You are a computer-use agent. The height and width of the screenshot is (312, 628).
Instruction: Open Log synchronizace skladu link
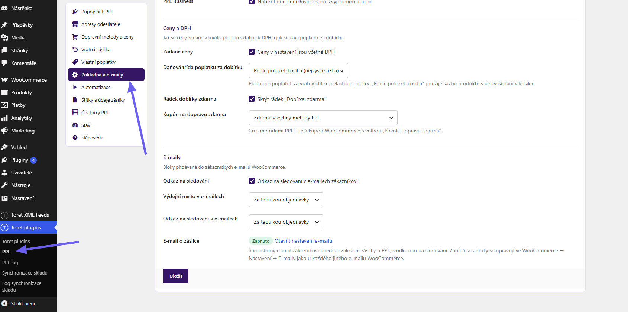pyautogui.click(x=22, y=286)
